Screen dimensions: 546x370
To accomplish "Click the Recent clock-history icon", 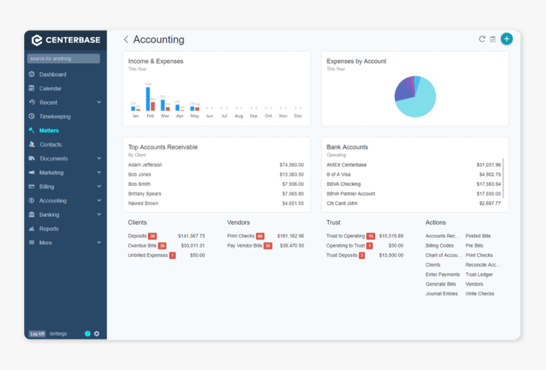I will coord(32,102).
